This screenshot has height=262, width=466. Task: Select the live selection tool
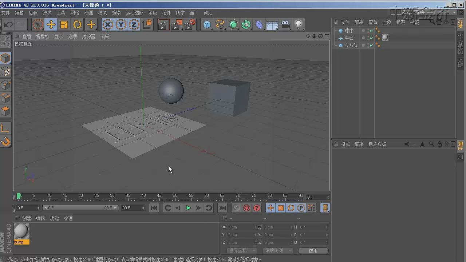tap(37, 24)
